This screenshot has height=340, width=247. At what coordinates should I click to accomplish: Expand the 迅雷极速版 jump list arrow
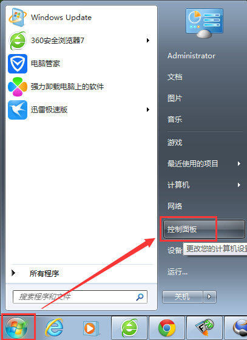pyautogui.click(x=148, y=109)
